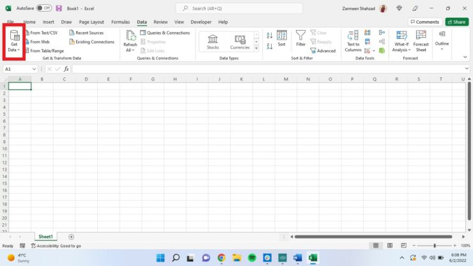Image resolution: width=473 pixels, height=266 pixels.
Task: Click the Consolidate icon
Action: tap(382, 33)
